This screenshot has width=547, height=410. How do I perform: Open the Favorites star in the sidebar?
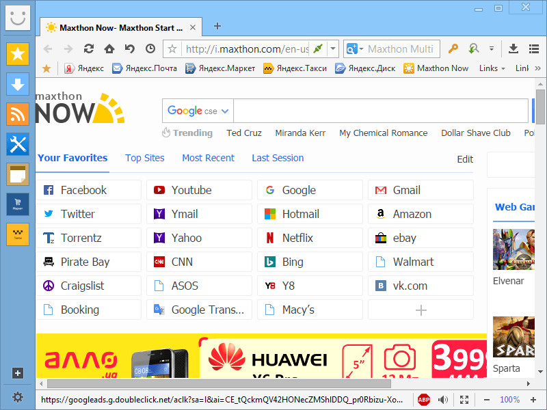[18, 54]
